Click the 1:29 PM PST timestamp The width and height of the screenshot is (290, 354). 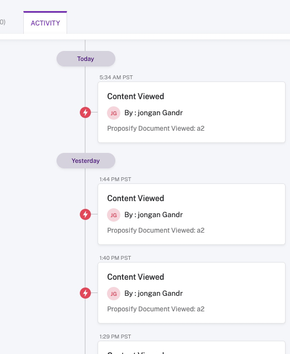coord(115,337)
